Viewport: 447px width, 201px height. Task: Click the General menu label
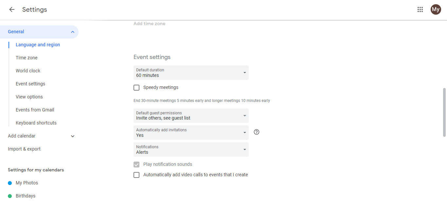coord(16,32)
